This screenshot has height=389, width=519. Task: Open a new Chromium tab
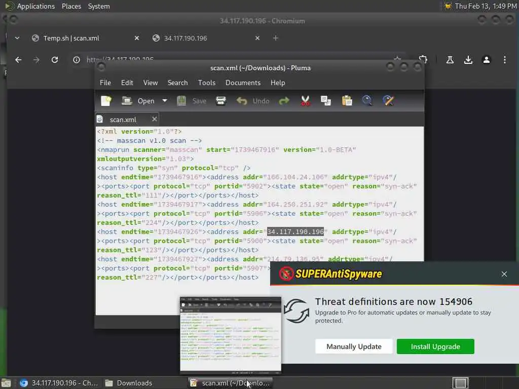tap(275, 38)
